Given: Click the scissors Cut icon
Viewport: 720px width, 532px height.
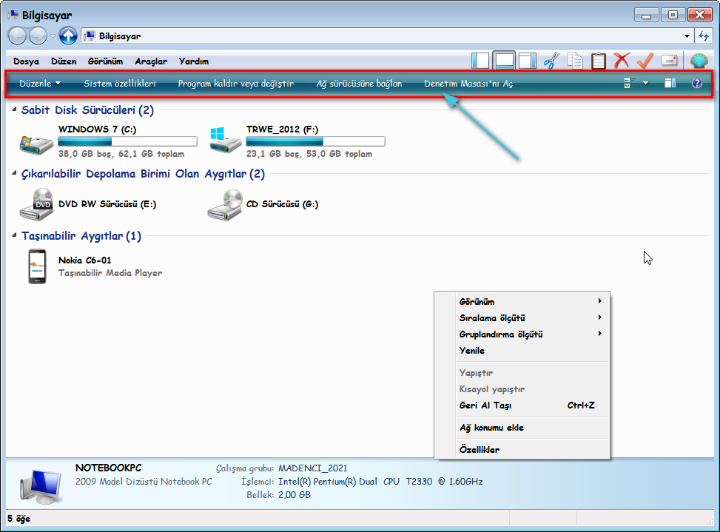Looking at the screenshot, I should [551, 61].
